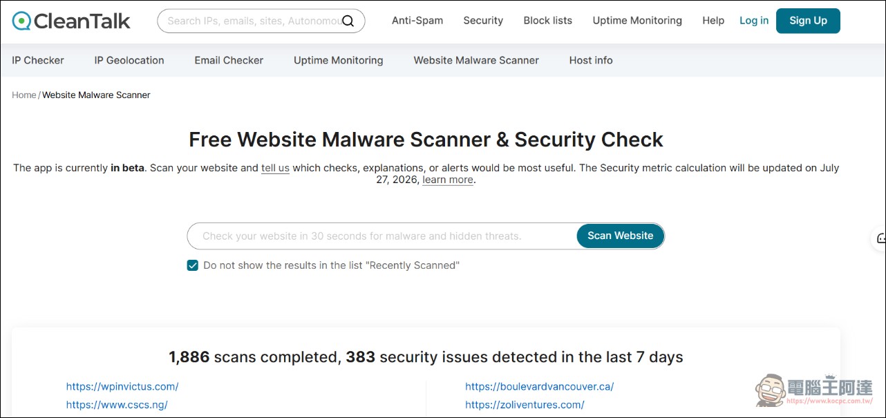
Task: Uncheck the 'Recently Scanned' checkbox
Action: 193,265
